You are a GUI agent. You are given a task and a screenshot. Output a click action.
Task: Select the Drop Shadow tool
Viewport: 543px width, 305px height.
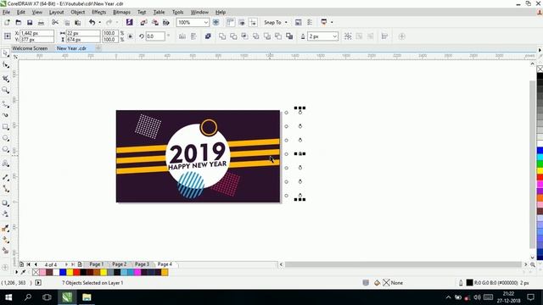click(x=6, y=203)
